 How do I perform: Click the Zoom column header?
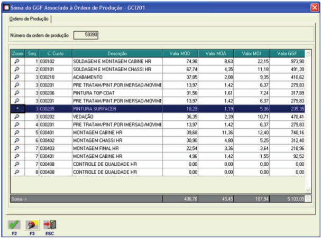17,53
